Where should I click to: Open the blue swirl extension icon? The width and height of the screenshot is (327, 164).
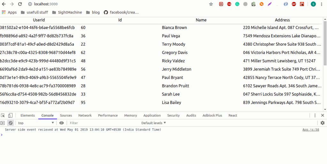coord(286,4)
